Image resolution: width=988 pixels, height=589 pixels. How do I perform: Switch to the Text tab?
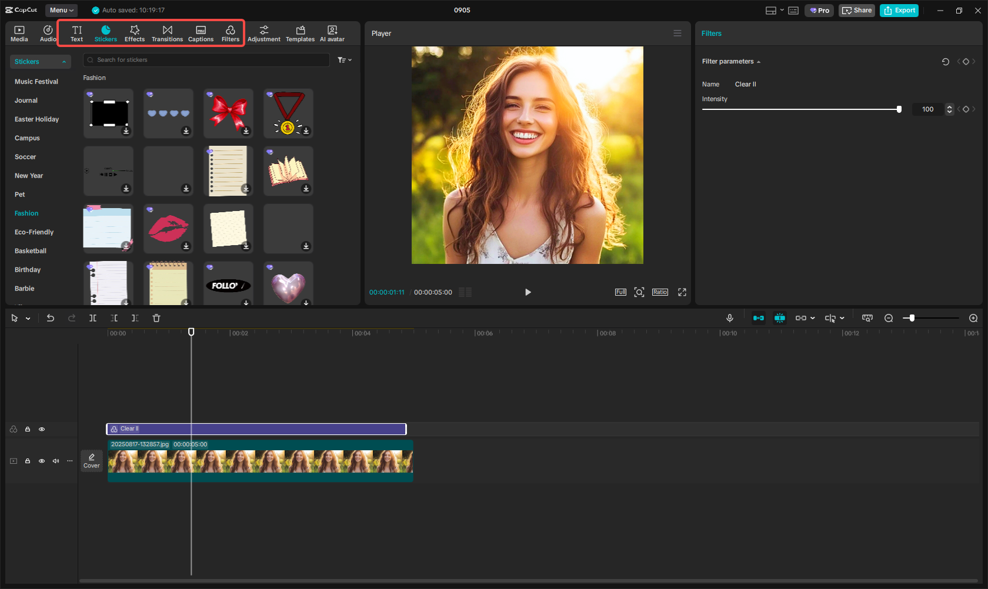click(x=76, y=32)
